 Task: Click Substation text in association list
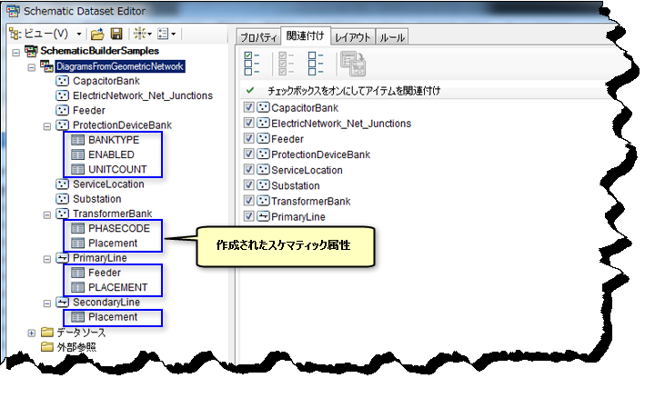(296, 185)
